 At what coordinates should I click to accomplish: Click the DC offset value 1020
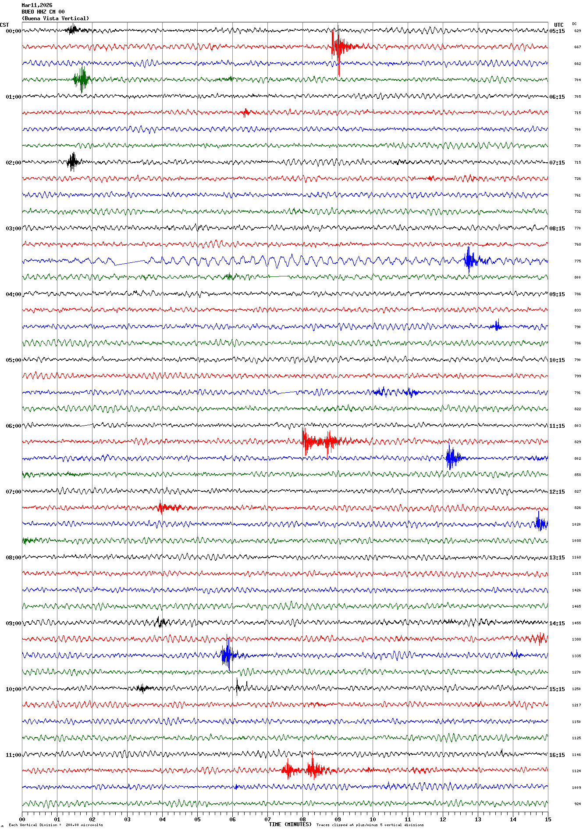576,524
